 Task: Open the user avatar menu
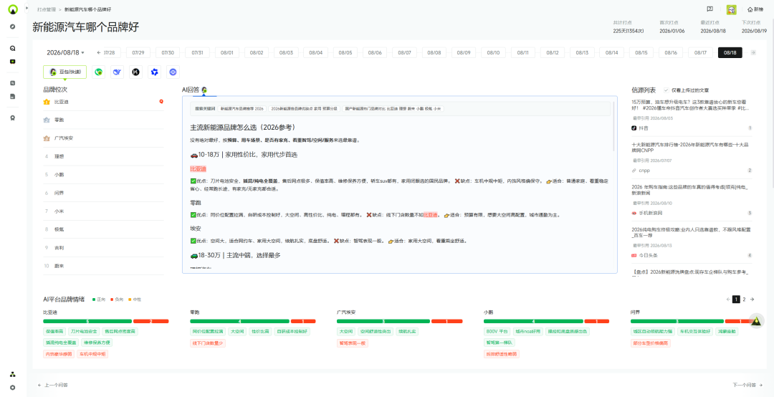coord(732,9)
